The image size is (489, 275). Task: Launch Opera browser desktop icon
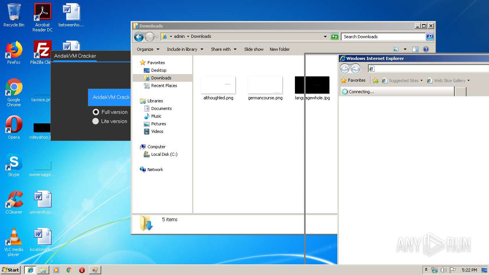click(x=14, y=128)
